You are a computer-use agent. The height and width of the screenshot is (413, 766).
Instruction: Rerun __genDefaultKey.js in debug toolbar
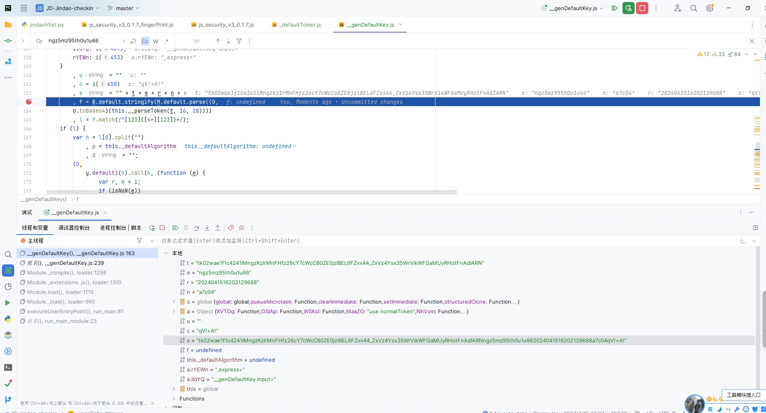click(x=152, y=228)
